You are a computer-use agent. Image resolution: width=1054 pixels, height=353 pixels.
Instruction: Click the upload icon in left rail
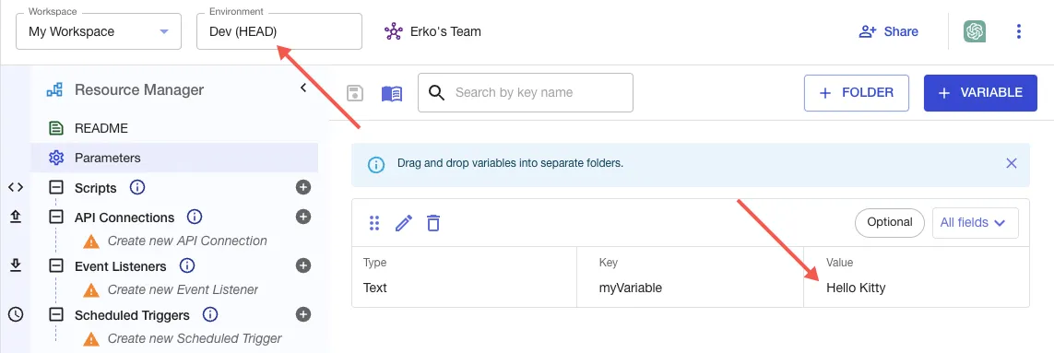[16, 217]
